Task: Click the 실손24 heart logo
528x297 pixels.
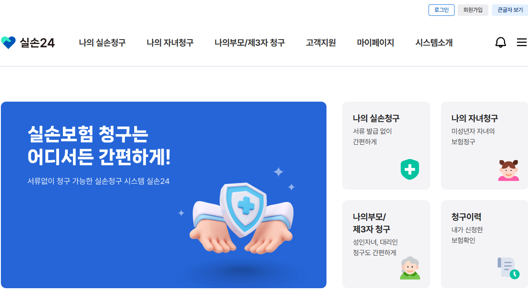Action: 8,43
